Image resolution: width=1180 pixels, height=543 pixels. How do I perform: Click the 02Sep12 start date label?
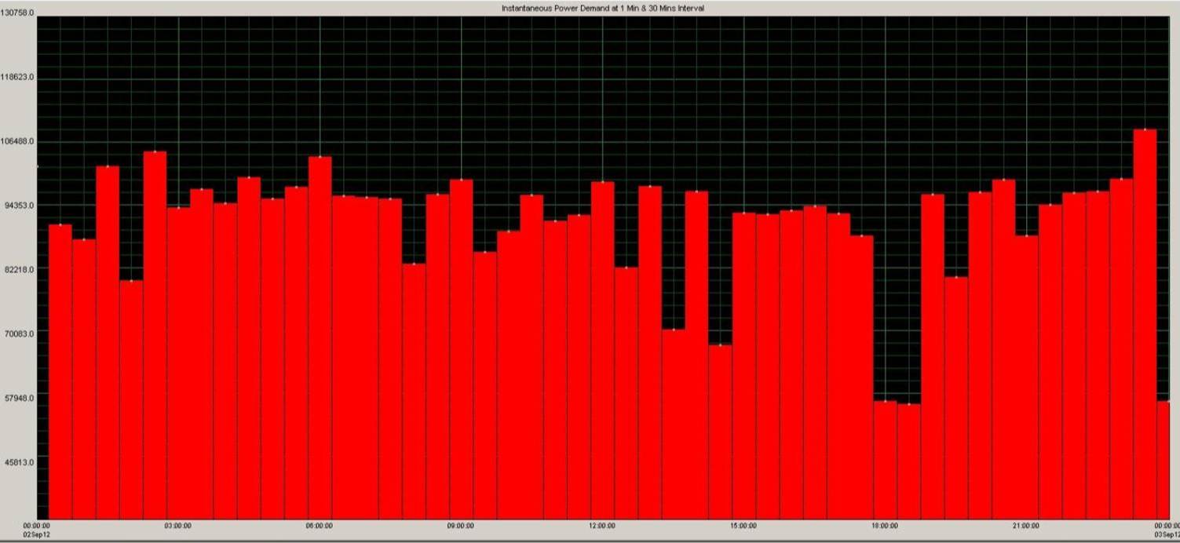[37, 534]
